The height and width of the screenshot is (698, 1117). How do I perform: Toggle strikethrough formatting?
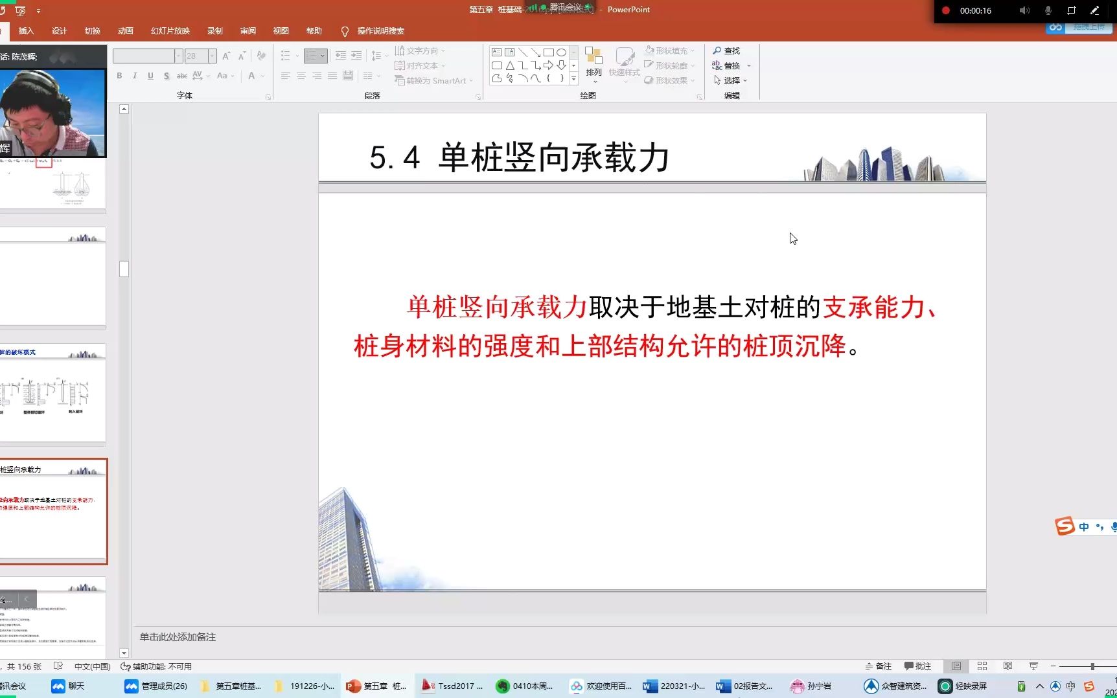(182, 76)
